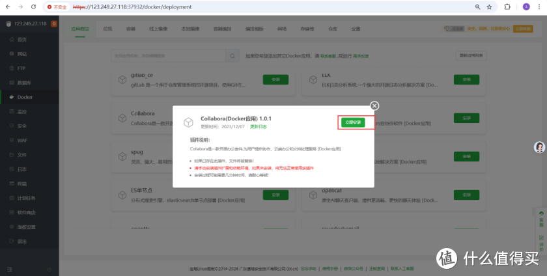Click the 更新应用列表 button
This screenshot has width=547, height=276.
pos(471,56)
